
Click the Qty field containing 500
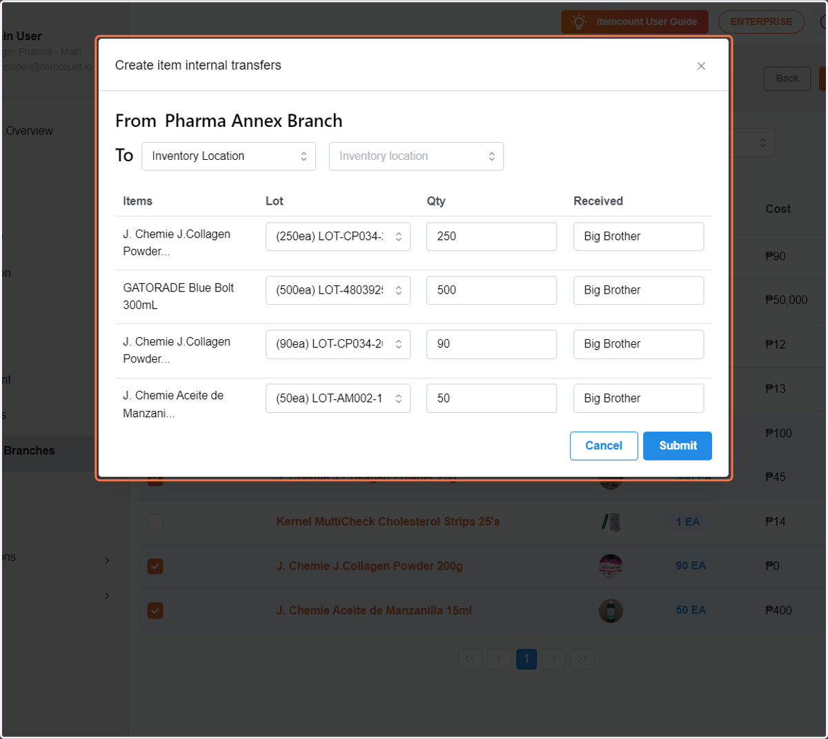click(491, 290)
